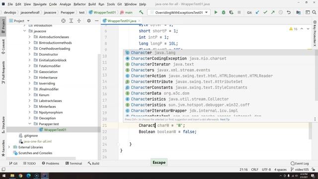Open the Build menu
This screenshot has width=318, height=179.
[x=92, y=4]
